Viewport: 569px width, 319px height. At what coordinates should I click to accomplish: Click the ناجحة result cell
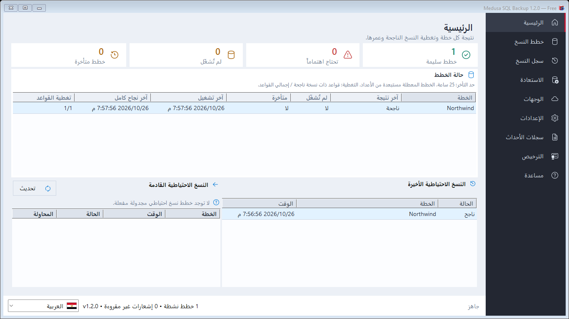click(392, 108)
